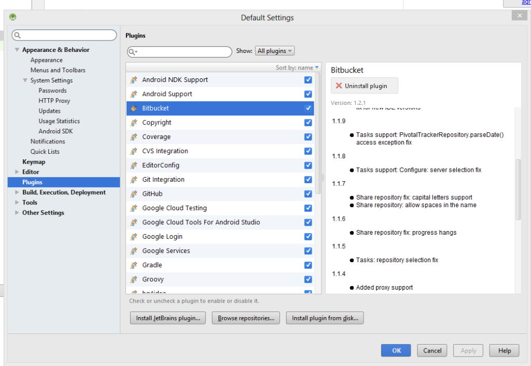Click the Bitbucket plugin icon
Image resolution: width=531 pixels, height=366 pixels.
pyautogui.click(x=133, y=109)
